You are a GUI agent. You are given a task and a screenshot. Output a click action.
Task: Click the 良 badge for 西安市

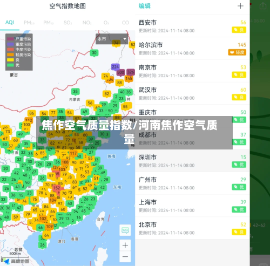click(239, 30)
